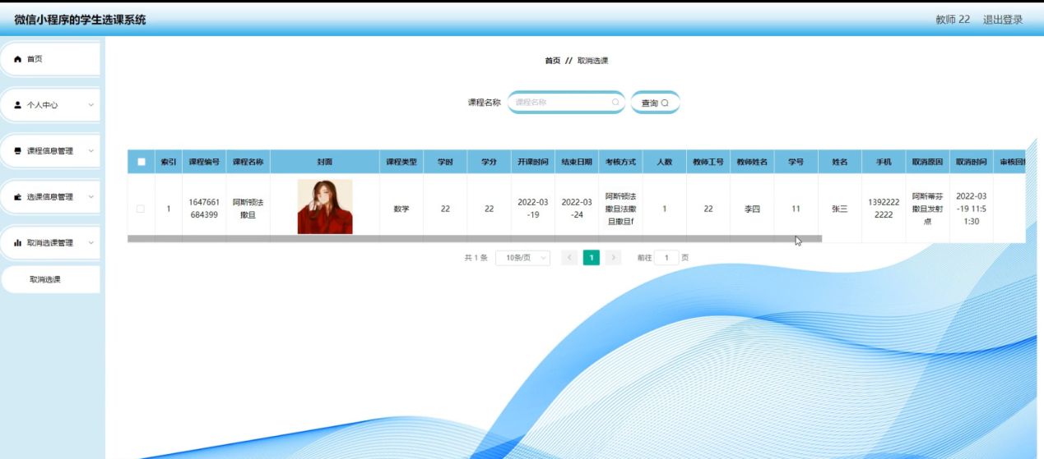Image resolution: width=1044 pixels, height=459 pixels.
Task: Select page number 1 button
Action: 591,258
